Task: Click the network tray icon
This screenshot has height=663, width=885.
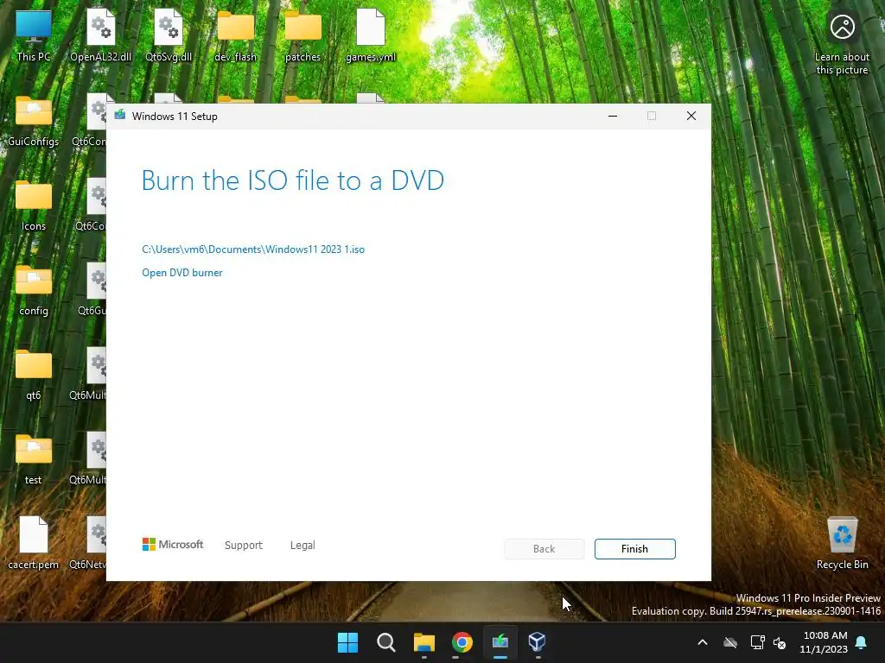Action: [x=757, y=642]
